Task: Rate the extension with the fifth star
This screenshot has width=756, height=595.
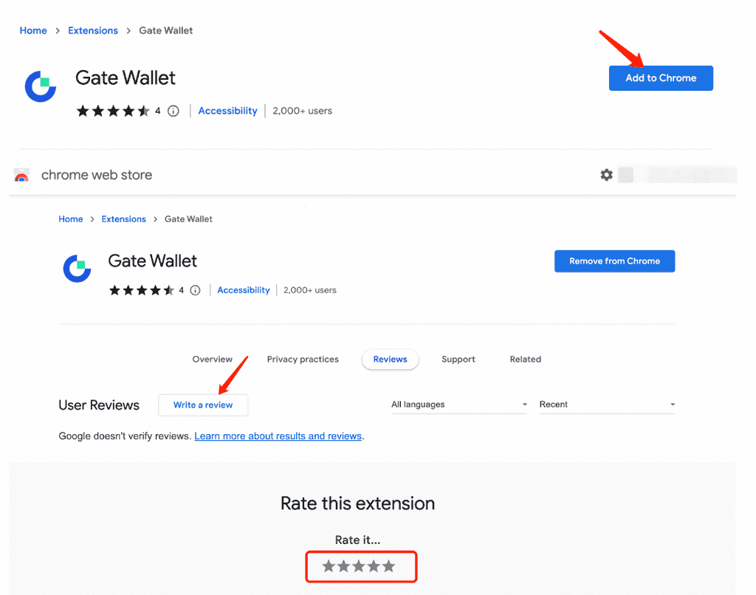Action: [389, 566]
